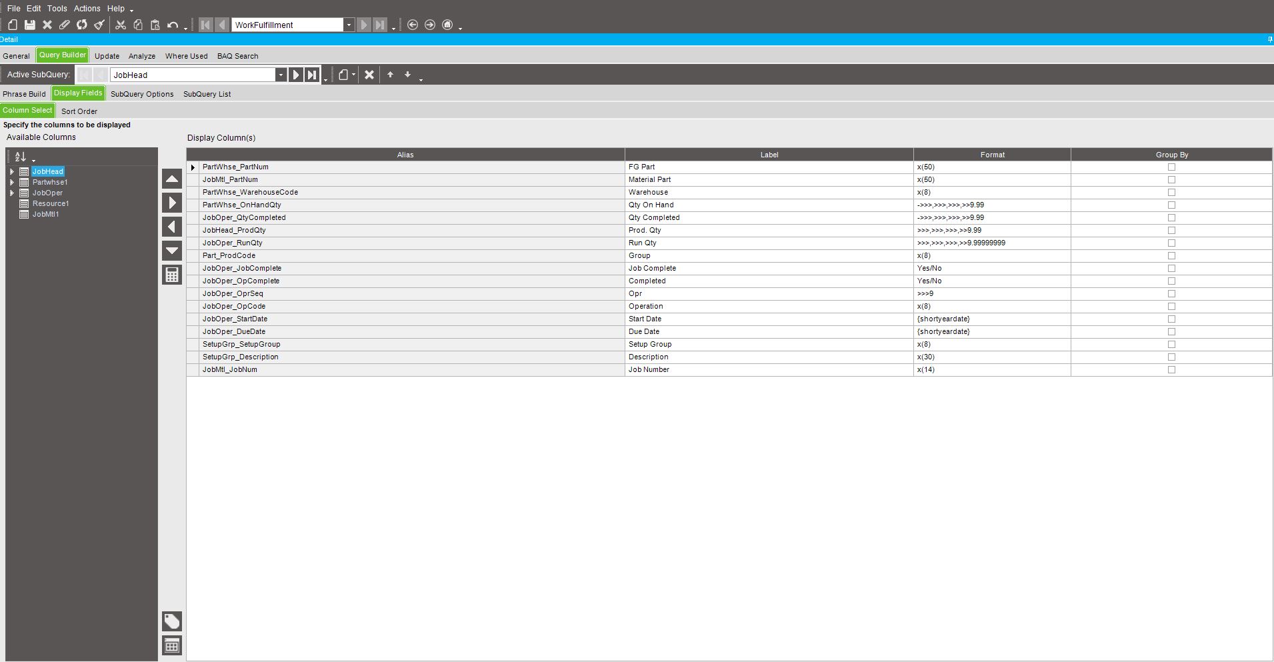1274x662 pixels.
Task: Check Group By for PartWhse_WarehouseCode row
Action: point(1171,193)
